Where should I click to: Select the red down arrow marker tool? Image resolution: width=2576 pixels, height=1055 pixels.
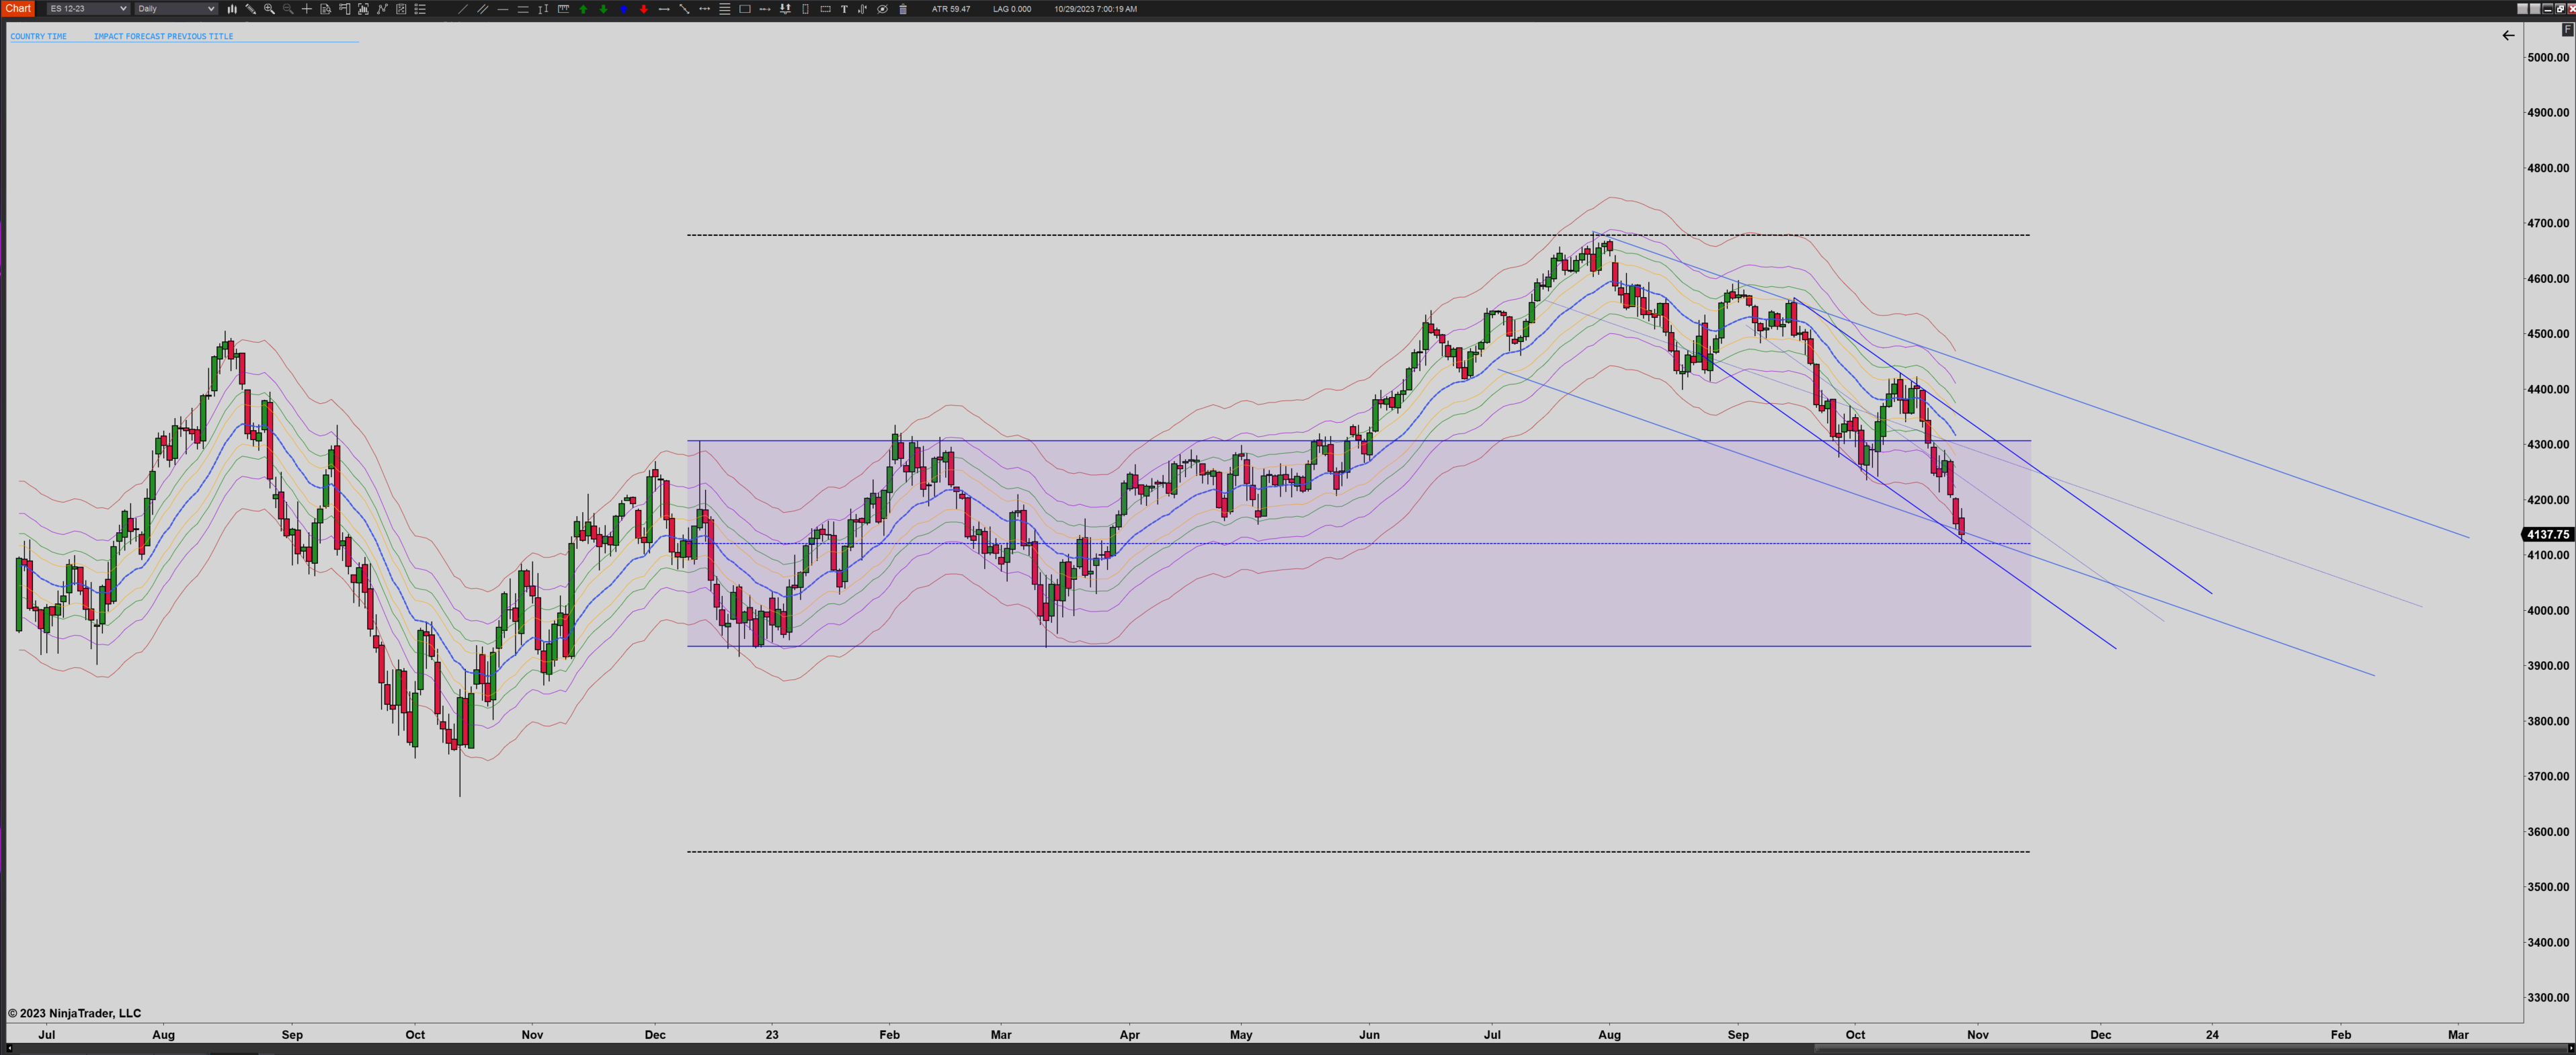(644, 9)
